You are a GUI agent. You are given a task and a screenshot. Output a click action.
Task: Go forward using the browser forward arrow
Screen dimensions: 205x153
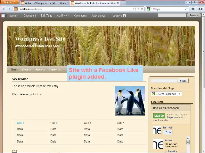9,9
